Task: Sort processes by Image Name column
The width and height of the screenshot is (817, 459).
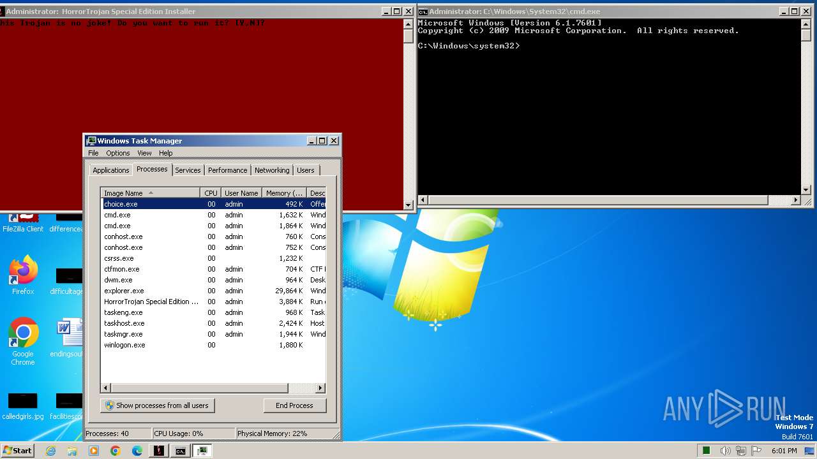Action: (151, 193)
